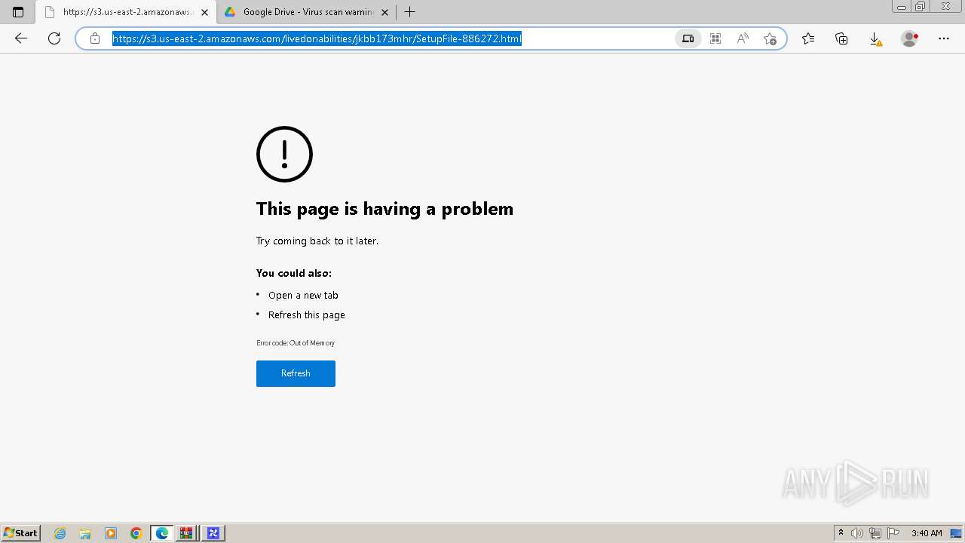Open the user profile avatar
This screenshot has width=965, height=543.
click(x=910, y=38)
